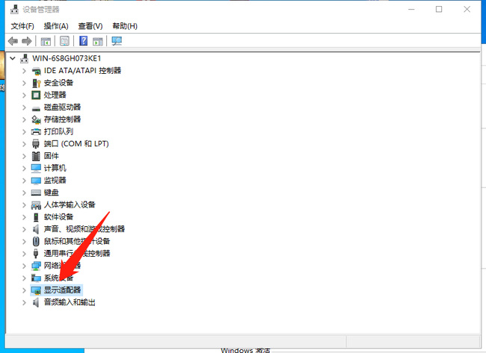The image size is (486, 353).
Task: Click the Forward arrow toolbar icon
Action: click(x=27, y=41)
